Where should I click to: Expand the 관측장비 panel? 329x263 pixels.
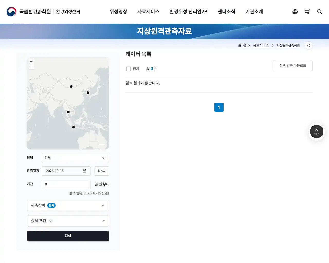pos(68,205)
